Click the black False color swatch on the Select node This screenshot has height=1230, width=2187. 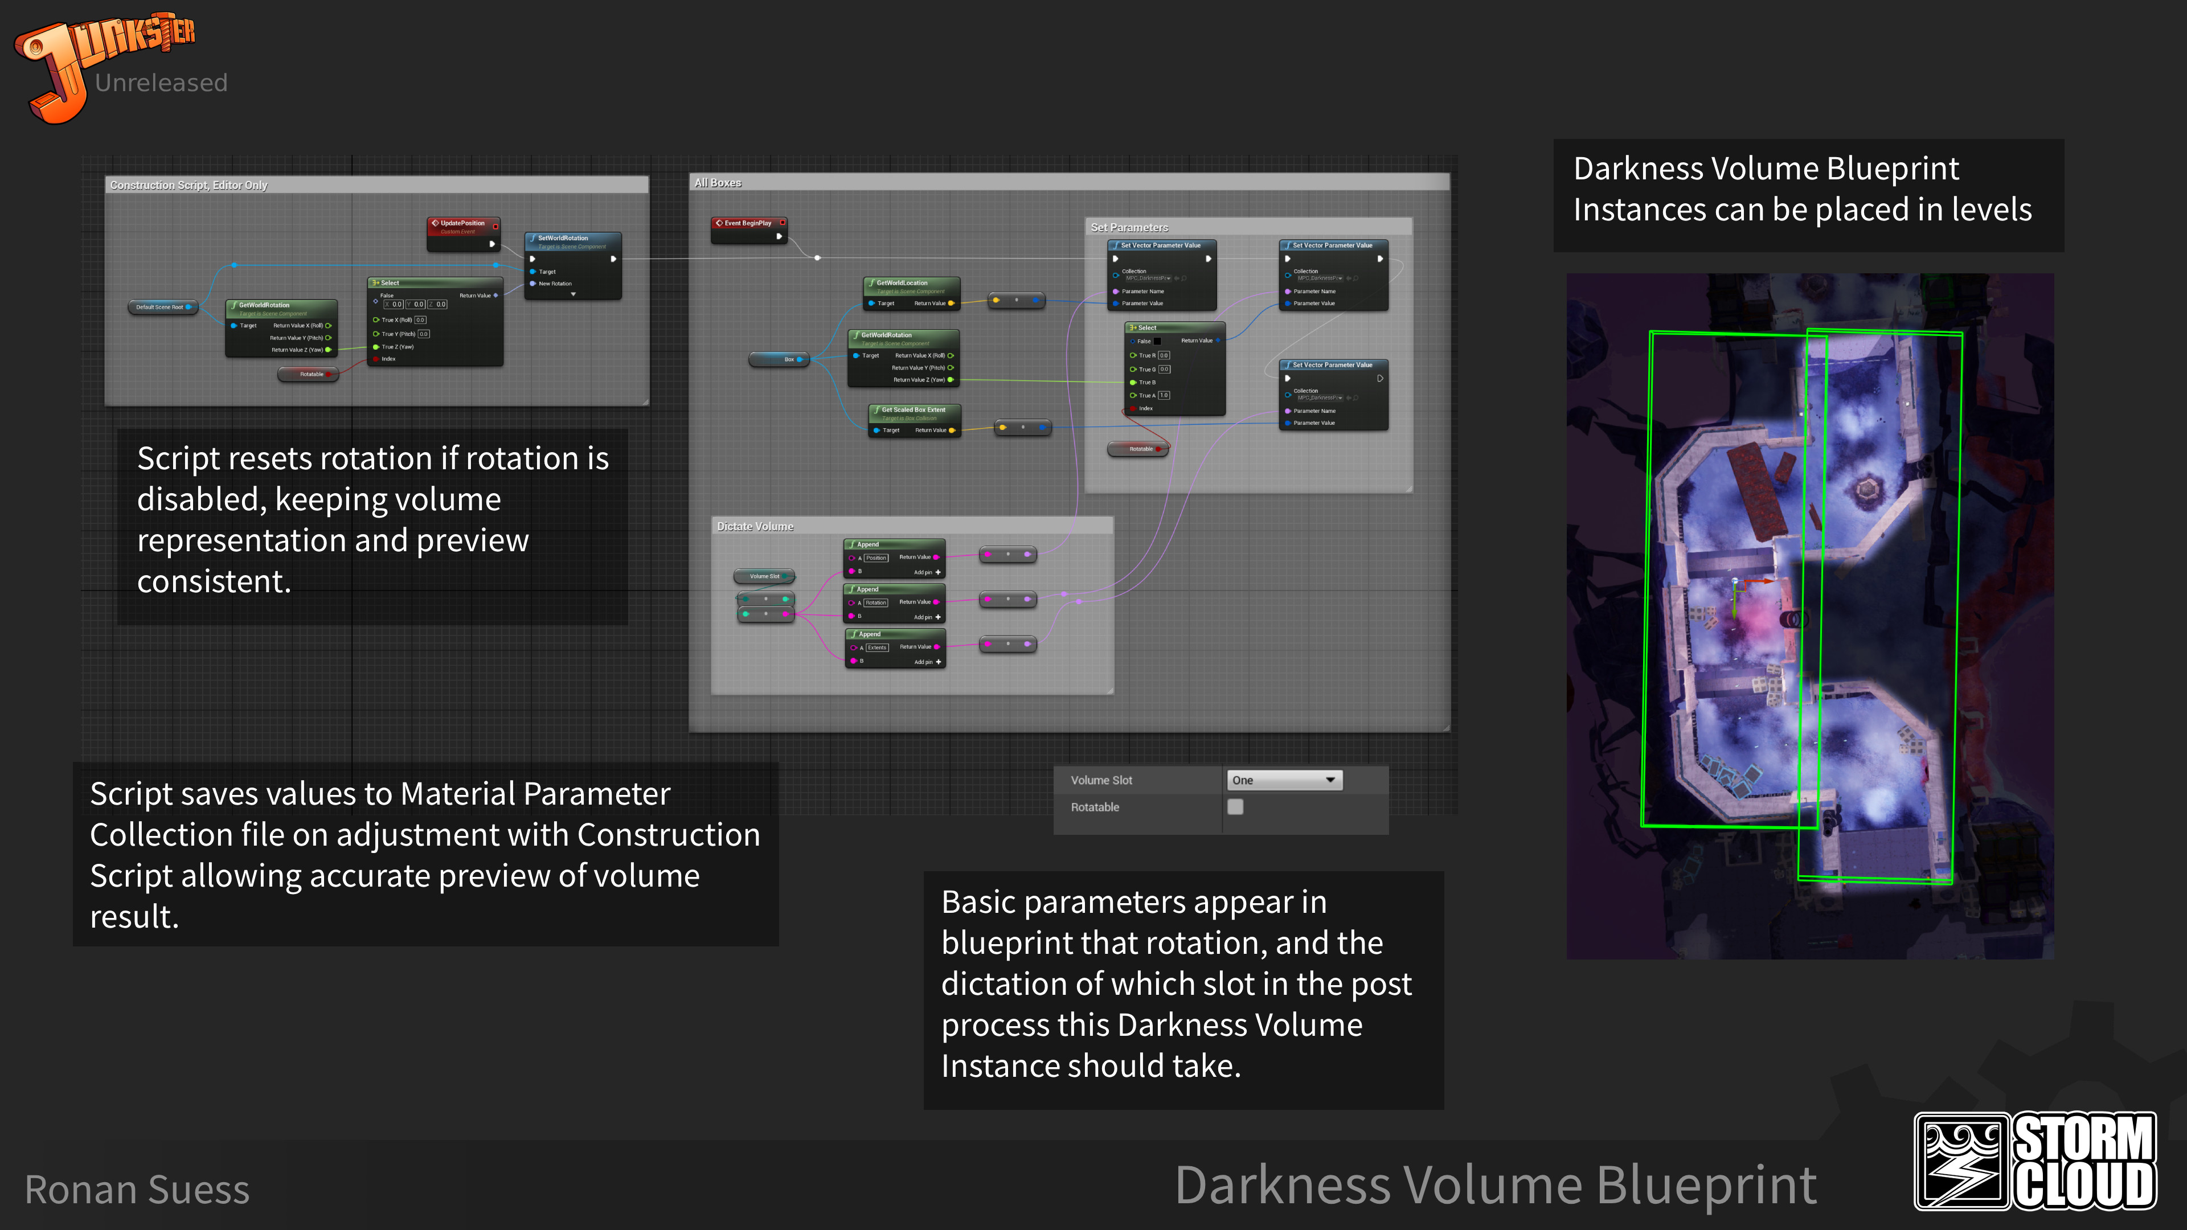[x=1158, y=341]
